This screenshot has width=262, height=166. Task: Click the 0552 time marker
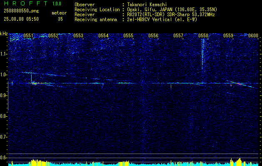53,36
